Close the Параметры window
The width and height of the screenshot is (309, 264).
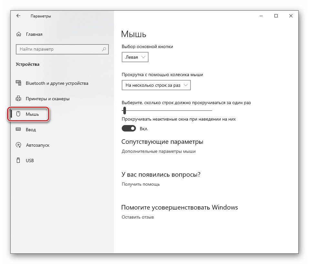(x=291, y=16)
